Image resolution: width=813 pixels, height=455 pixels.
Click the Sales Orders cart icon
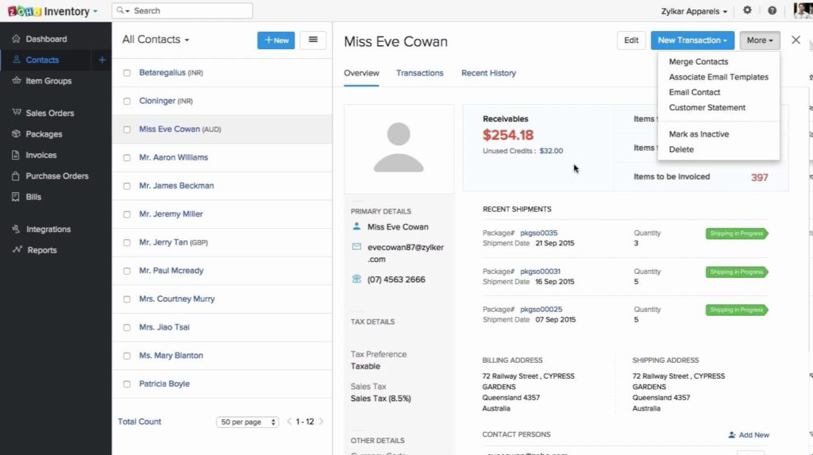pyautogui.click(x=16, y=114)
